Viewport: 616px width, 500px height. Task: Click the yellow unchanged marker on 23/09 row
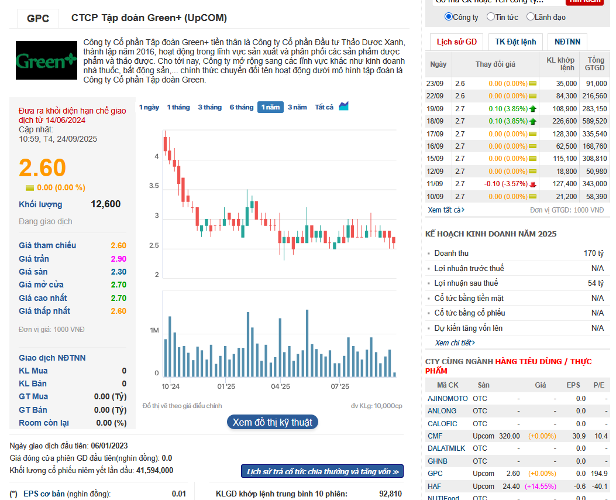click(x=533, y=84)
